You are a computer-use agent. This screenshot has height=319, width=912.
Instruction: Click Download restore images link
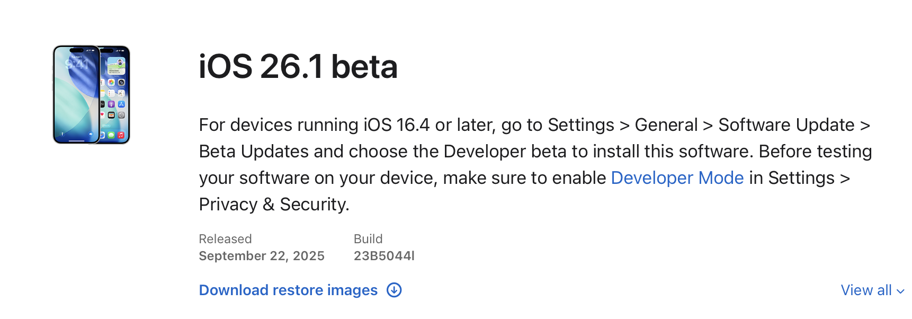click(x=288, y=290)
